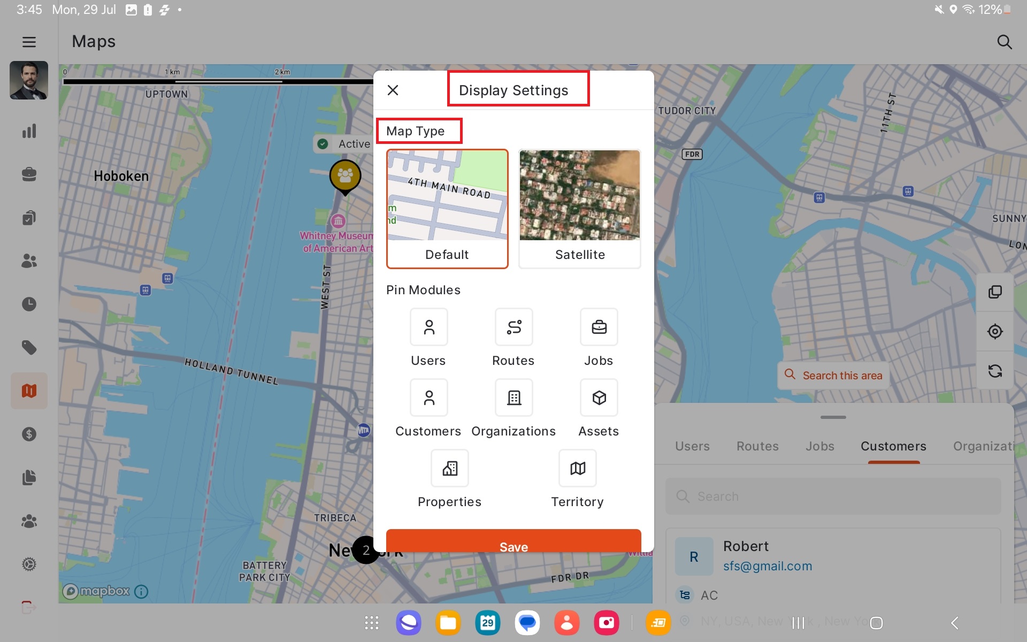Open the map layers copy icon
This screenshot has width=1027, height=642.
pyautogui.click(x=994, y=292)
